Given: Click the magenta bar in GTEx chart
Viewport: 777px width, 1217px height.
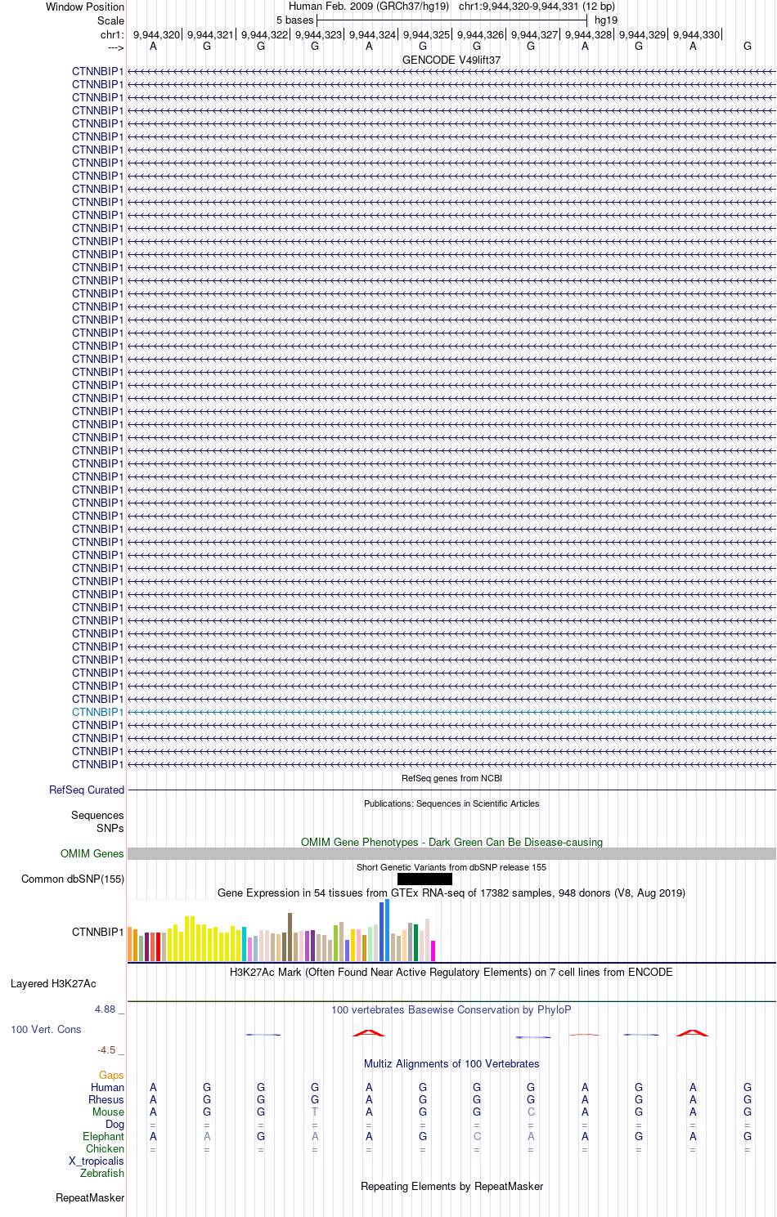Looking at the screenshot, I should (x=433, y=951).
